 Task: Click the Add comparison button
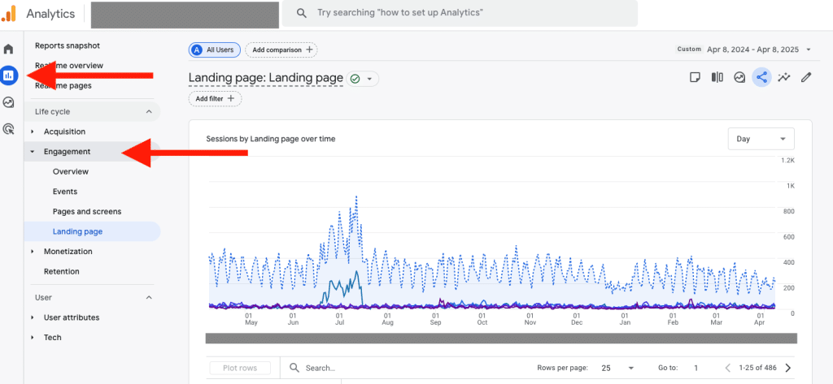tap(281, 50)
